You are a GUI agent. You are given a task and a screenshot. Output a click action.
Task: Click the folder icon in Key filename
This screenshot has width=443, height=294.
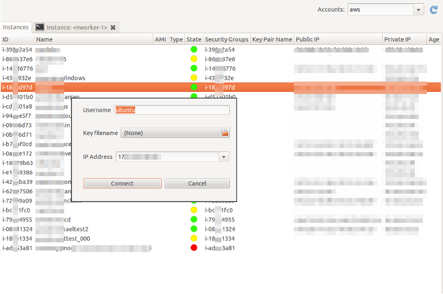pos(225,133)
